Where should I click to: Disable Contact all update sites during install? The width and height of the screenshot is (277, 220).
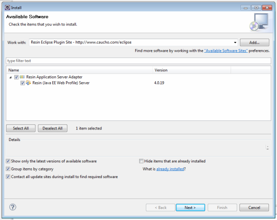(8, 177)
